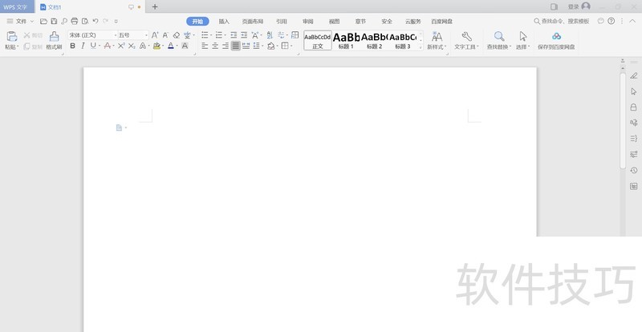This screenshot has width=642, height=332.
Task: Center align text
Action: (x=215, y=46)
